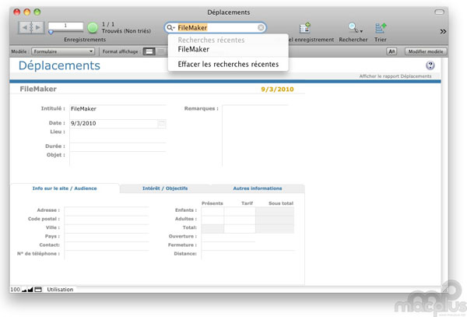Open the quick find magnifier dropdown
Image resolution: width=467 pixels, height=317 pixels.
click(170, 28)
